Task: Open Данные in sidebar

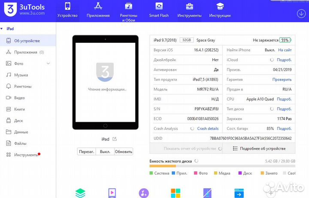Action: click(x=28, y=132)
